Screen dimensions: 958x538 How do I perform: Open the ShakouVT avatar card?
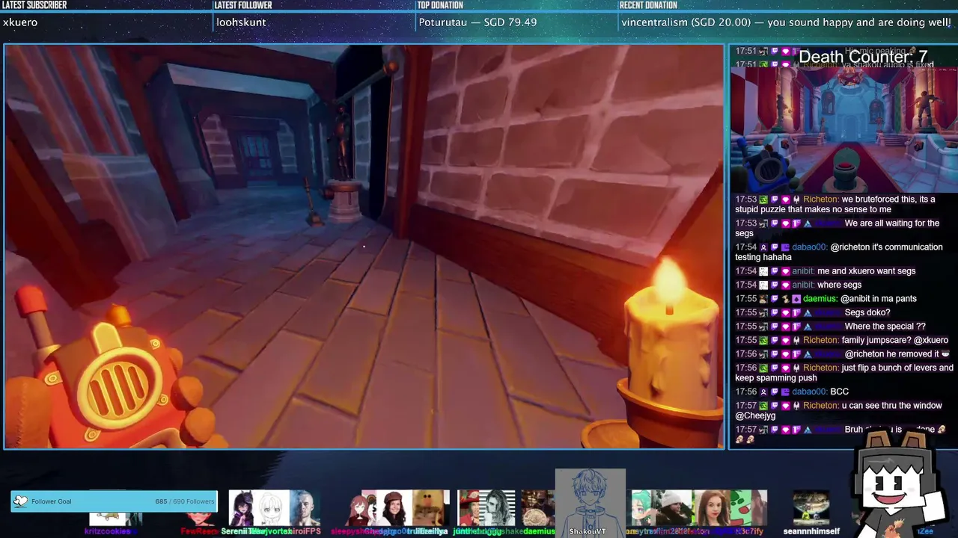tap(590, 503)
